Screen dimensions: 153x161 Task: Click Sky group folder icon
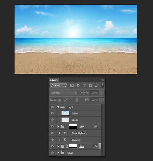(63, 126)
